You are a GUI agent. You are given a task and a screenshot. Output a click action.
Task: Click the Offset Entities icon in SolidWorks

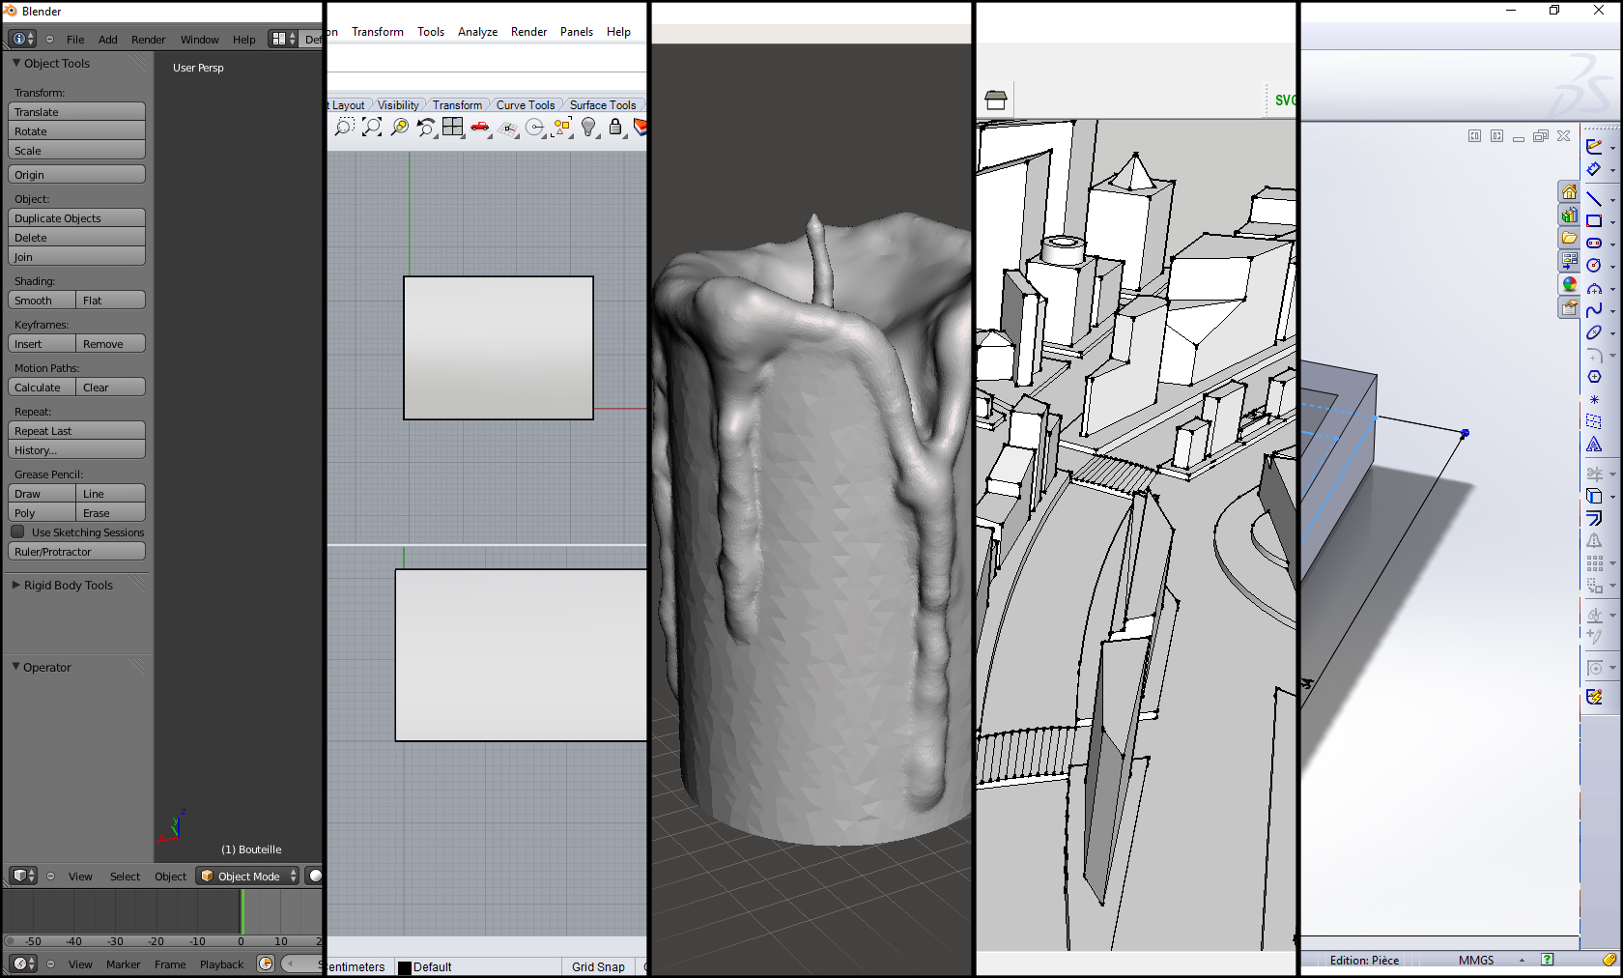1594,519
